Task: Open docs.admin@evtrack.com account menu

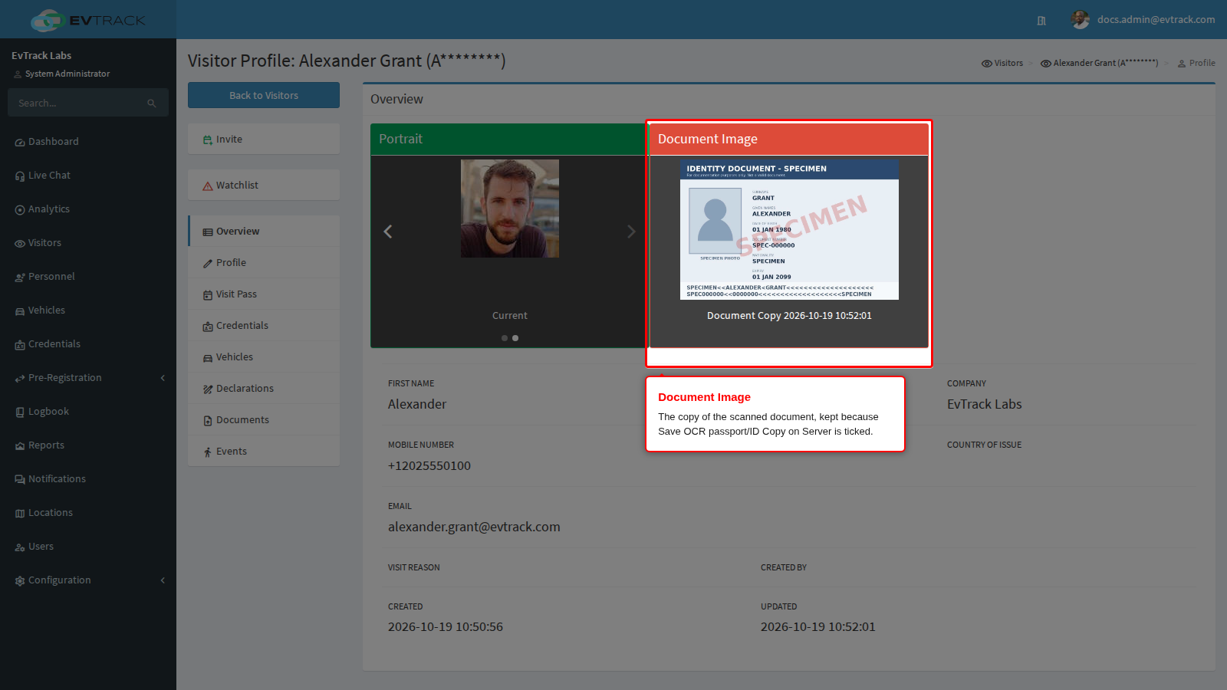Action: click(x=1156, y=20)
